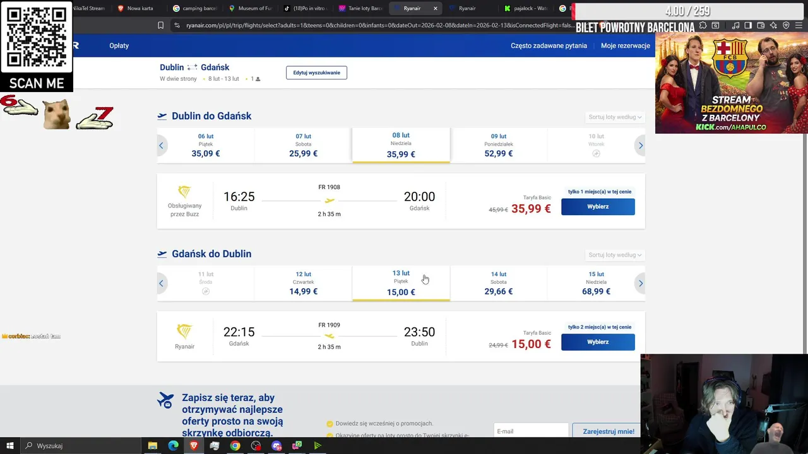Viewport: 808px width, 454px height.
Task: Click flight number 'FR 1909' text
Action: point(329,325)
